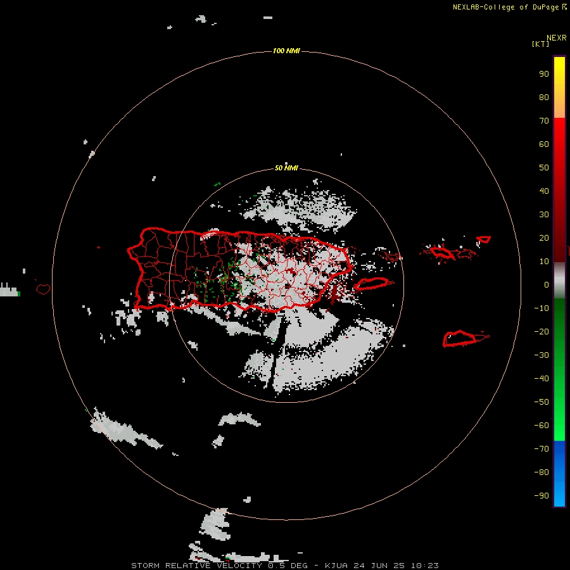
Task: Click the 30 value on the velocity scale
Action: click(544, 215)
